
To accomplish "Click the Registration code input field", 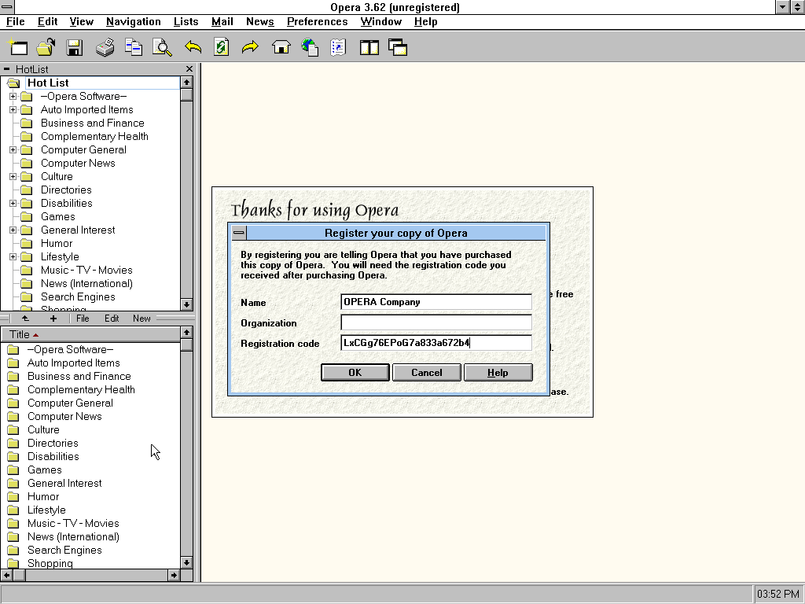I will click(x=436, y=343).
